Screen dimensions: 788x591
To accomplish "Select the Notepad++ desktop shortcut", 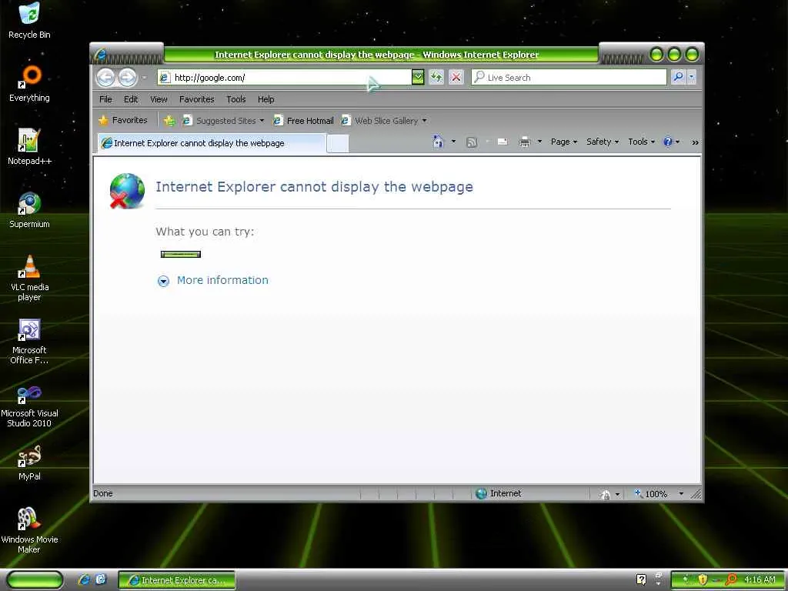I will [30, 147].
